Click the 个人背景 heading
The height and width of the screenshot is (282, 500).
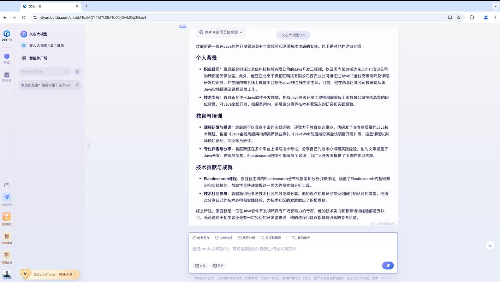pyautogui.click(x=207, y=58)
